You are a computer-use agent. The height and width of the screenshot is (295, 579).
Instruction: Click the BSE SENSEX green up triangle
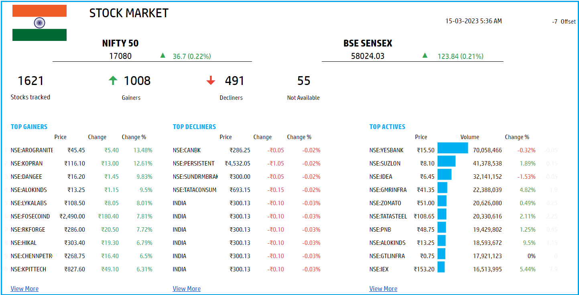click(x=425, y=56)
